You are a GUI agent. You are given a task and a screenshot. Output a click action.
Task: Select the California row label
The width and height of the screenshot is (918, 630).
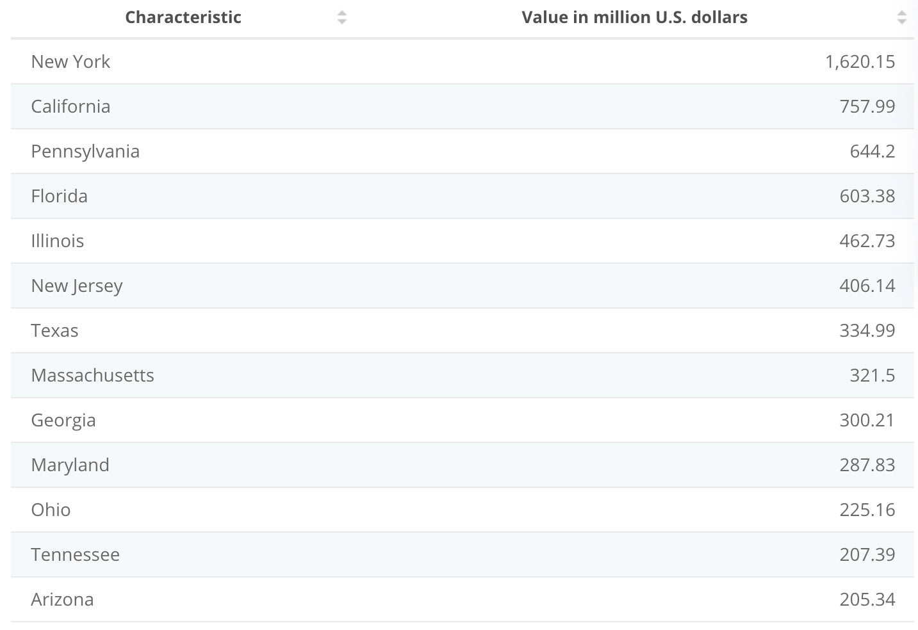tap(70, 106)
